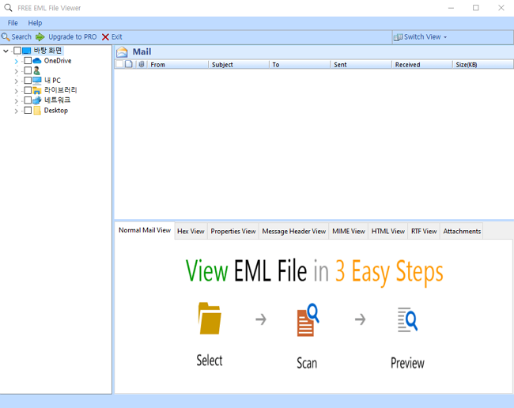Expand the user profile tree node
514x408 pixels.
[17, 71]
